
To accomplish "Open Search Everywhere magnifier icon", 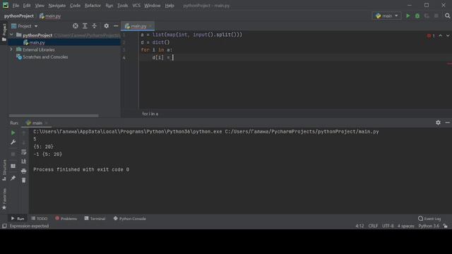I will [x=447, y=16].
